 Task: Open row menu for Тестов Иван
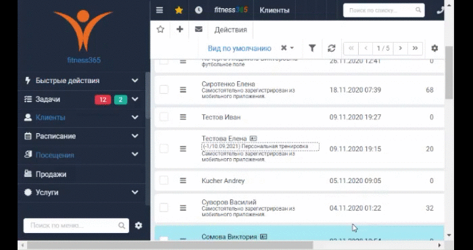coord(183,117)
